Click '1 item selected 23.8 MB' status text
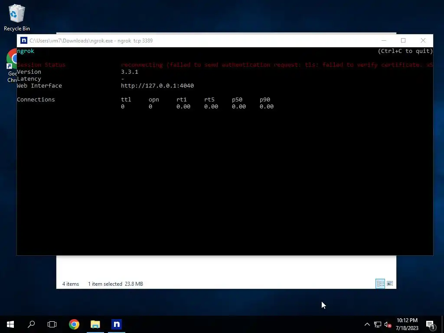The height and width of the screenshot is (333, 444). (x=115, y=284)
